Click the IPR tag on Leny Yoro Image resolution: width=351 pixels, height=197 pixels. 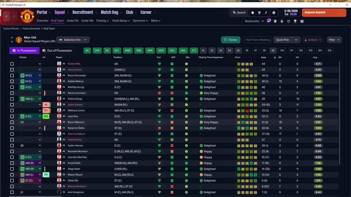click(x=46, y=116)
